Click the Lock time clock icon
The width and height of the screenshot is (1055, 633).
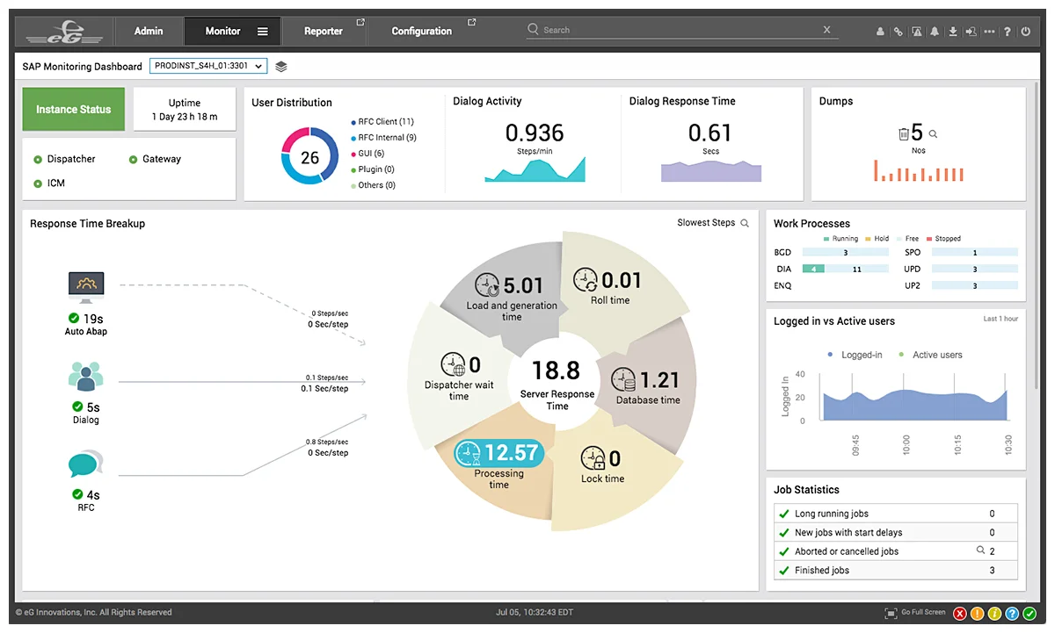[x=593, y=459]
